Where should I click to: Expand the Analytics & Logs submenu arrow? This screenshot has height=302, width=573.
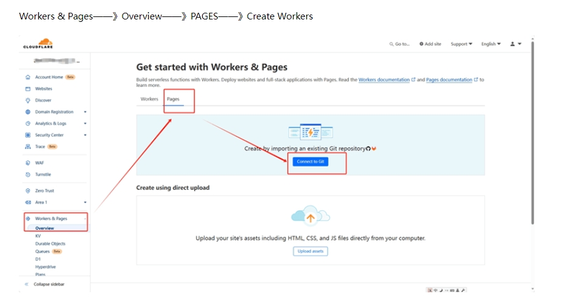(x=85, y=123)
